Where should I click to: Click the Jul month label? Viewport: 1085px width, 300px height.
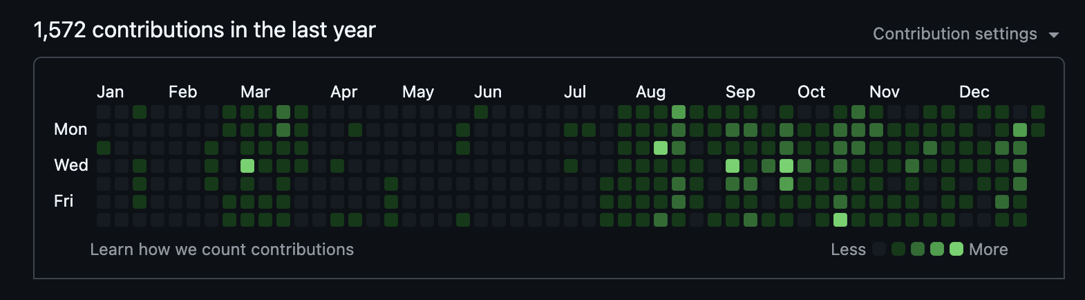pyautogui.click(x=575, y=92)
